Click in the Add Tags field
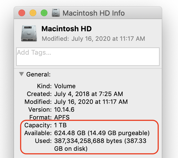 click(88, 57)
